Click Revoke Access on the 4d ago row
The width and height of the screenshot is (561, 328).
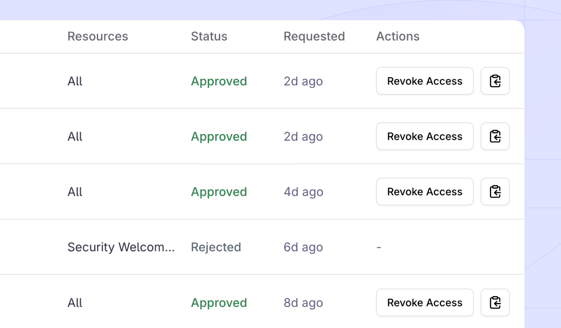pyautogui.click(x=424, y=192)
